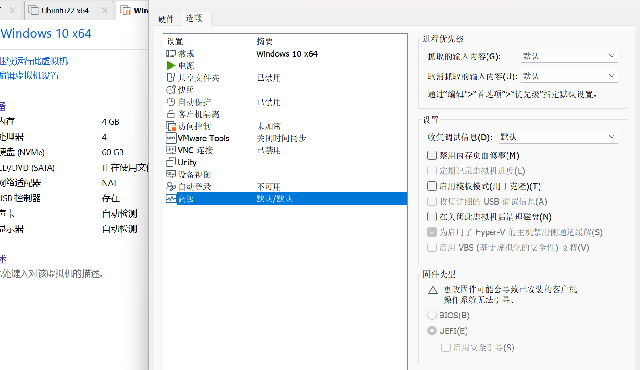Click the Unity windows icon
Screen dimensions: 640x370
[x=171, y=163]
